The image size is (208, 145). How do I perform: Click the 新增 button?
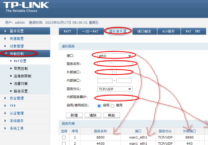click(x=74, y=115)
